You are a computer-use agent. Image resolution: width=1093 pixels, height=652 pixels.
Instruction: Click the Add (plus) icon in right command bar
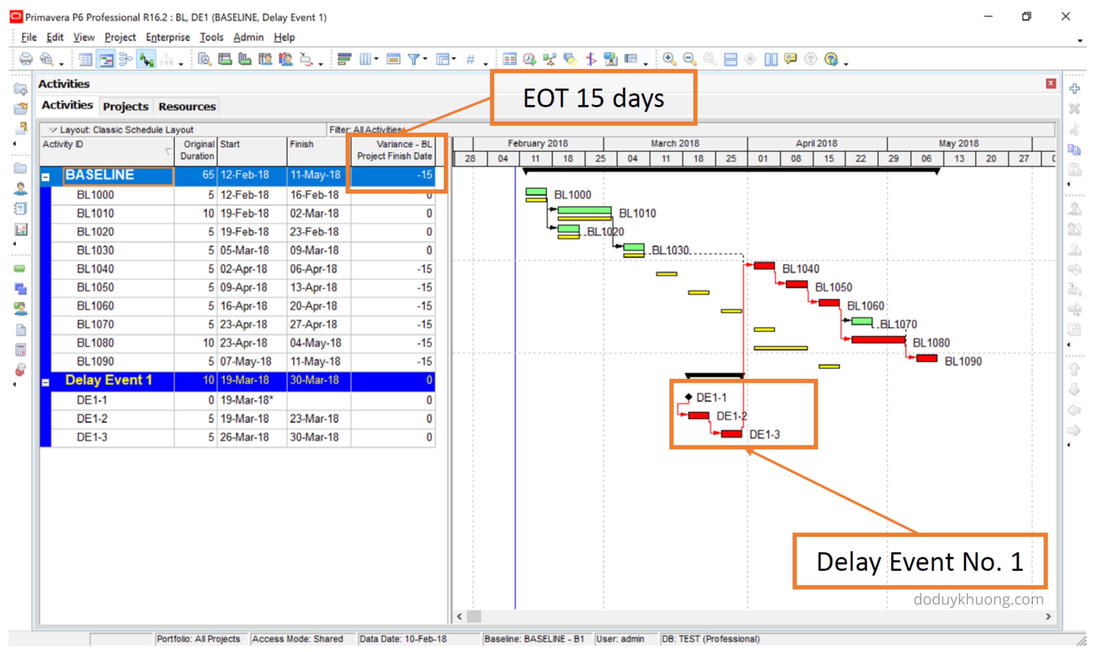[1074, 88]
